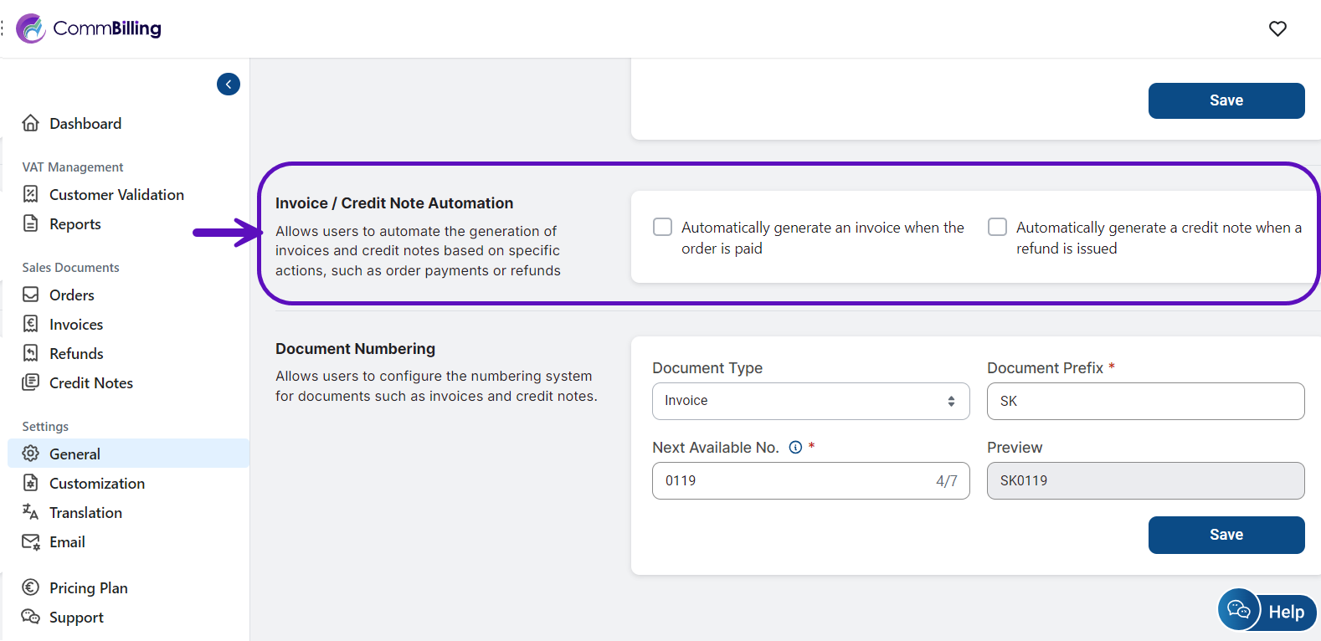Click the heart favorites icon

pos(1277,28)
